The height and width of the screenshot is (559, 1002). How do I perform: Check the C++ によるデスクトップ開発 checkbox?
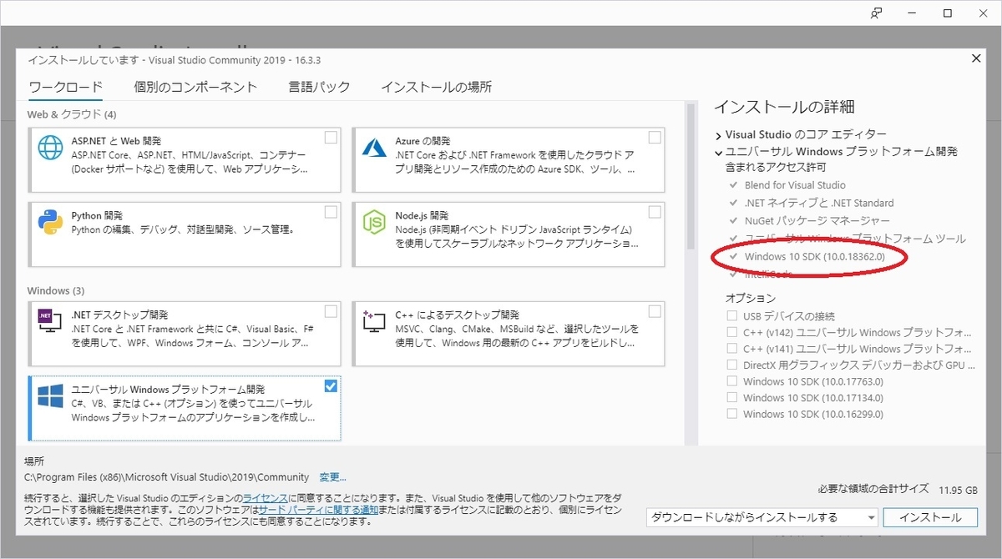(654, 311)
